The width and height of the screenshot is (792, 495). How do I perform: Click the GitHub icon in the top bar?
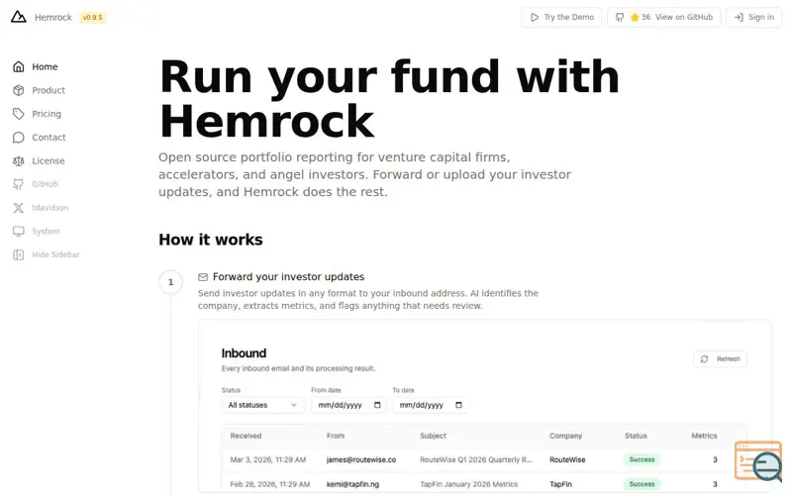[620, 17]
